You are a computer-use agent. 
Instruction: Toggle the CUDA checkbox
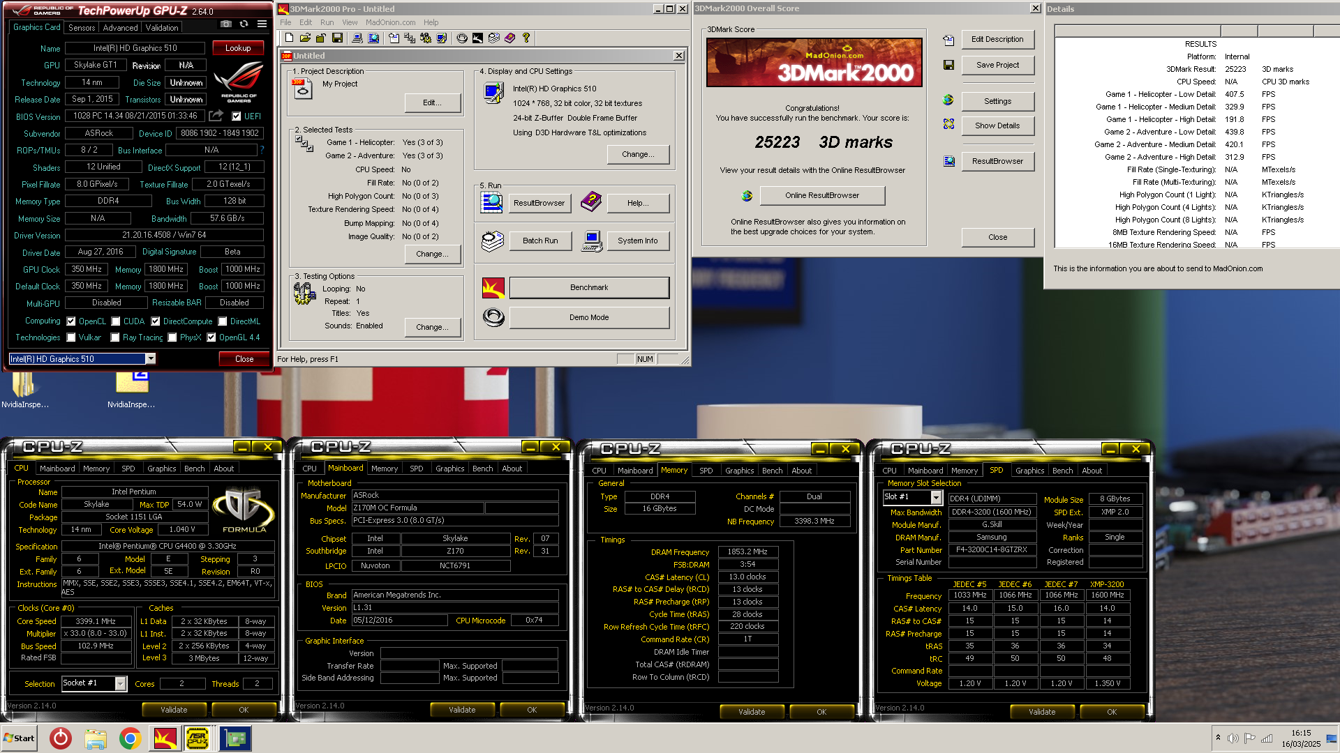(x=116, y=321)
